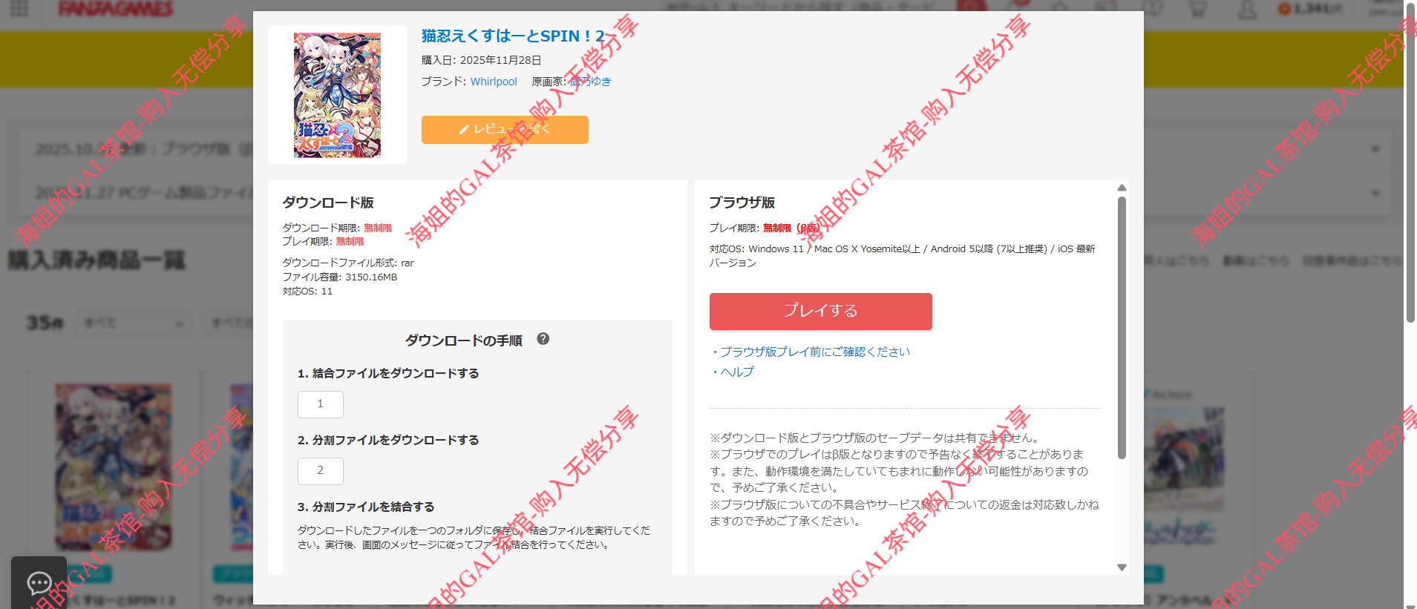The image size is (1417, 609).
Task: Click the help question-mark icon beside ダウンロードの手順
Action: click(543, 339)
